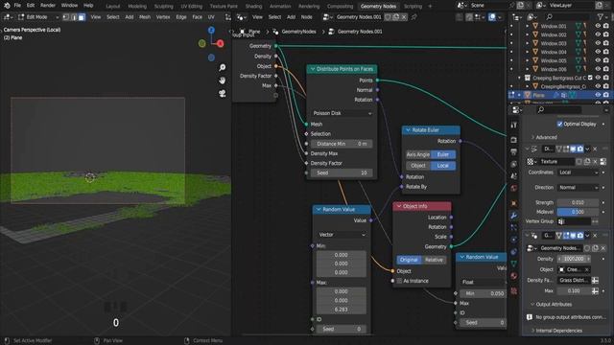614x345 pixels.
Task: Click the Max 0.100 field in modifier
Action: 574,291
